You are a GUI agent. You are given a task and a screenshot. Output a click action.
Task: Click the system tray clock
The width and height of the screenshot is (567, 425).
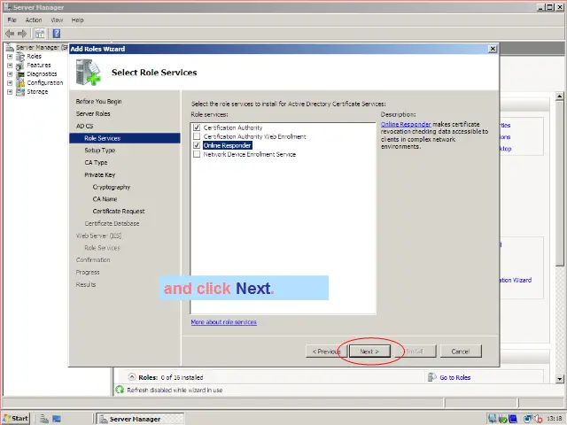(x=555, y=419)
